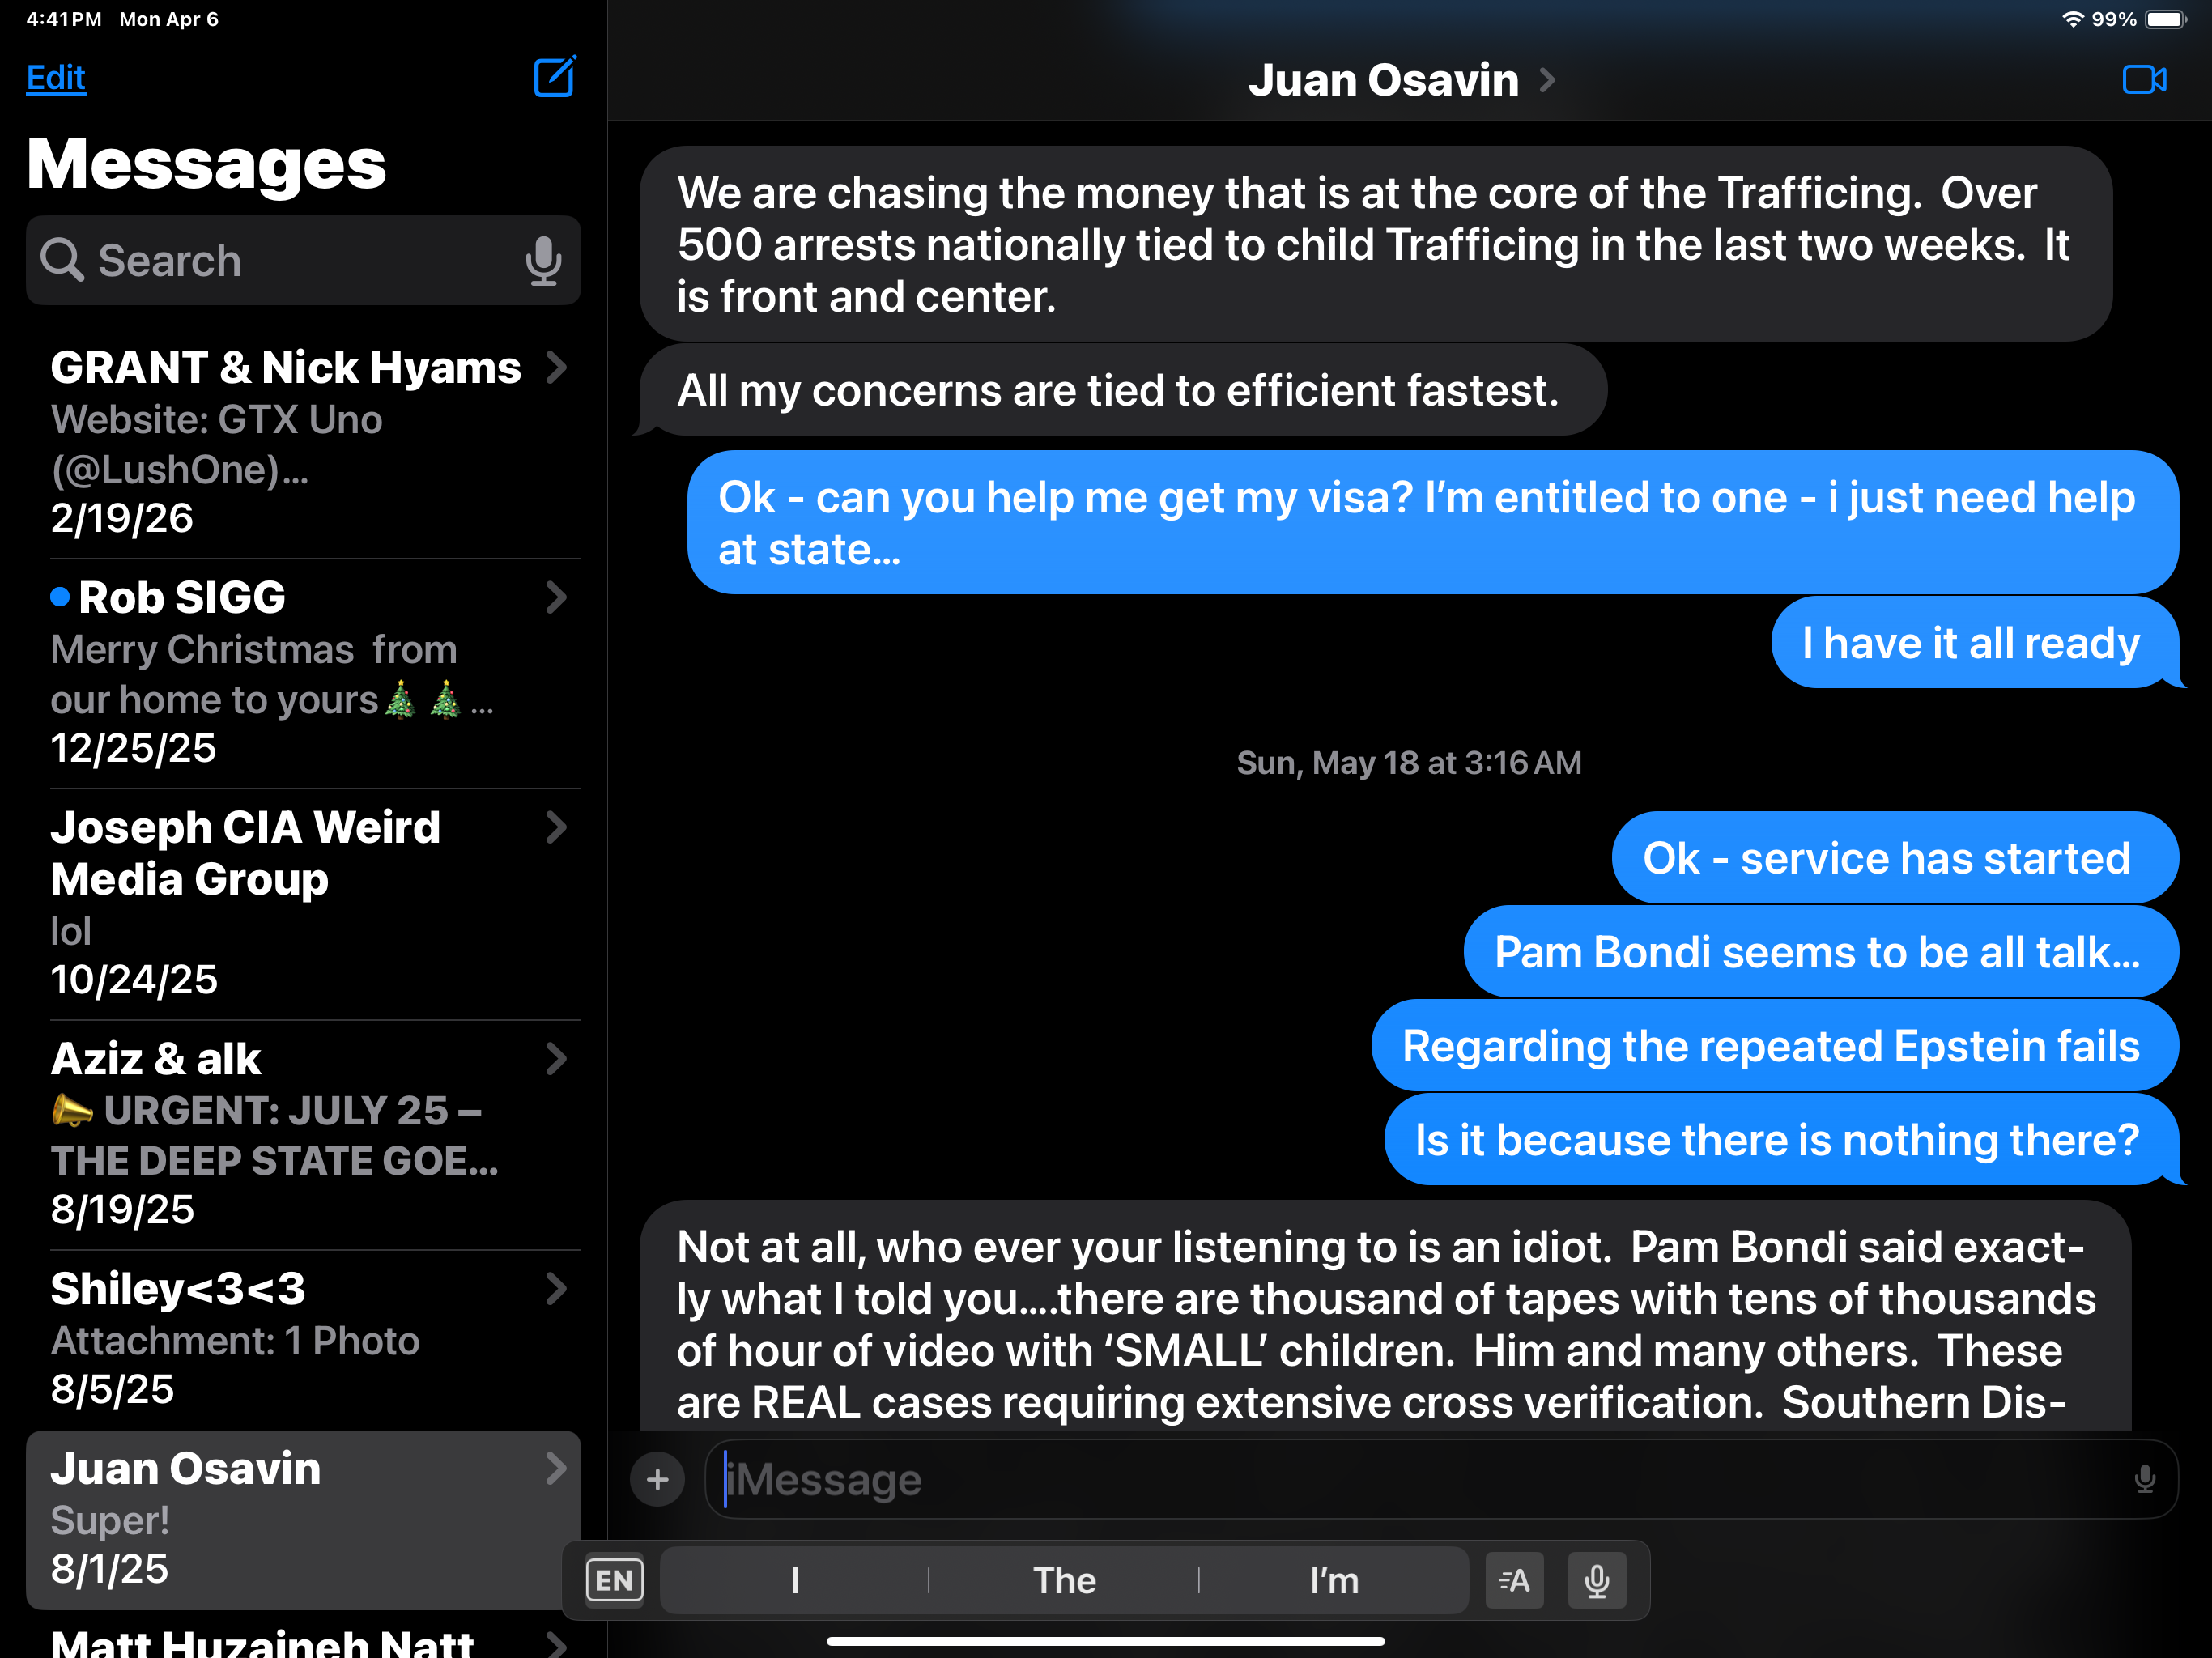Image resolution: width=2212 pixels, height=1658 pixels.
Task: Insert the suggested word "The"
Action: click(x=1064, y=1581)
